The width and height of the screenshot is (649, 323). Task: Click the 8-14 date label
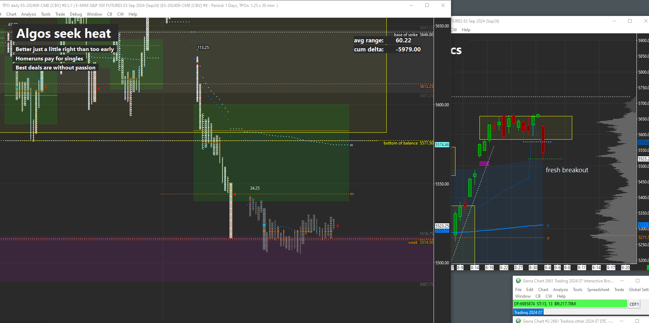[x=475, y=268]
